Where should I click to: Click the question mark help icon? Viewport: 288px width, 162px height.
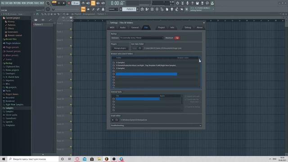[x=192, y=3]
